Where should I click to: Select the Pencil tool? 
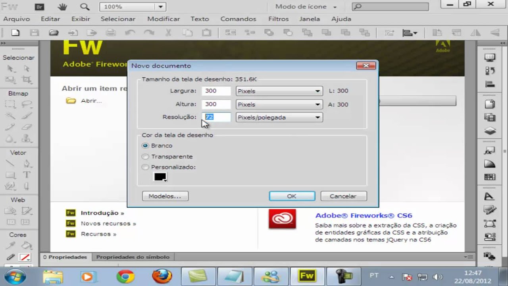(10, 128)
